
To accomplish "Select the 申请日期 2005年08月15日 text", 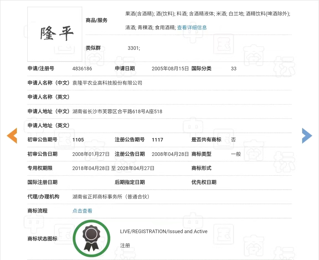I will click(170, 68).
